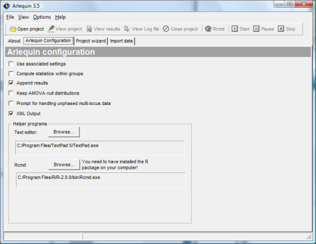Toggle Keep AMOVA null distributions
This screenshot has width=316, height=244.
[11, 93]
